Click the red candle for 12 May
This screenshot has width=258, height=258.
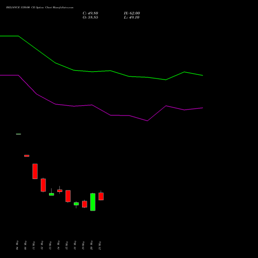[43, 185]
